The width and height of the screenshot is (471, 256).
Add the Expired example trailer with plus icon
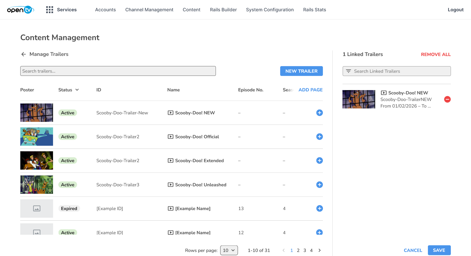(320, 208)
